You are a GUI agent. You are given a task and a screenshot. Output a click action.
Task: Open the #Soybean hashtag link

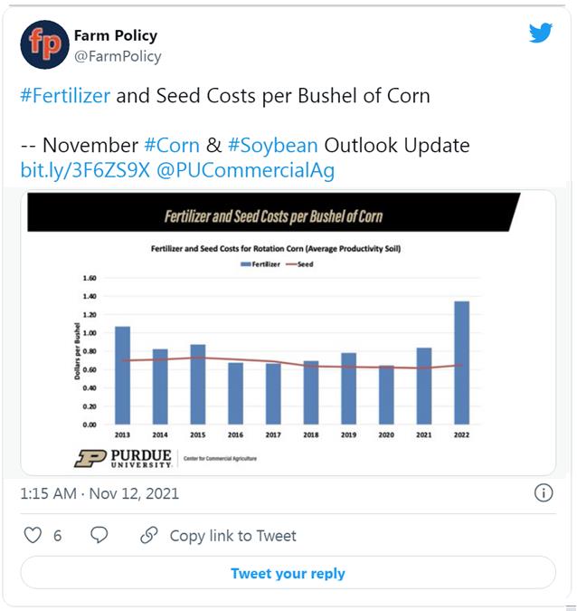click(x=273, y=146)
